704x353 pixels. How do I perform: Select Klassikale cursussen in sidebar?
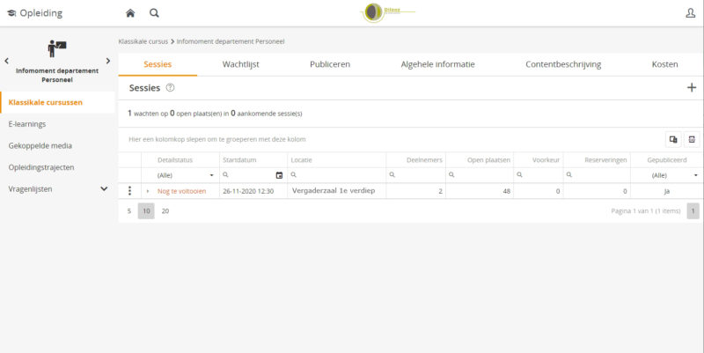click(x=57, y=102)
